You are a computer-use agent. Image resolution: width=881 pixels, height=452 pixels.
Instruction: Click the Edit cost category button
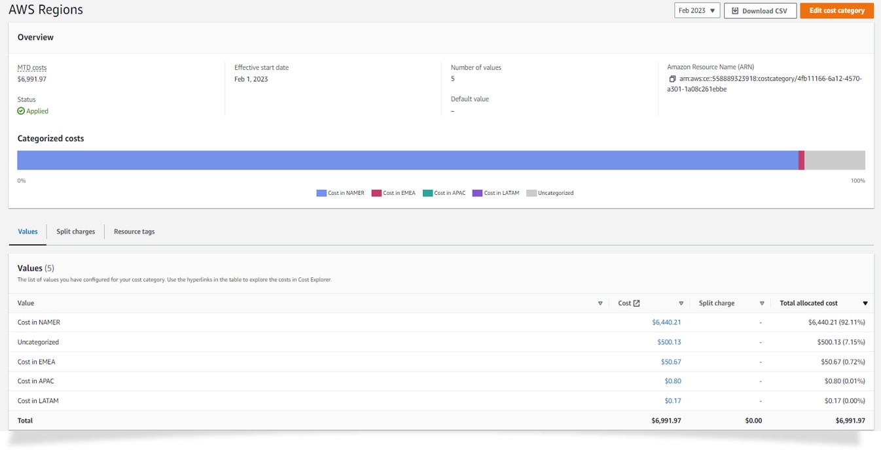pos(836,10)
